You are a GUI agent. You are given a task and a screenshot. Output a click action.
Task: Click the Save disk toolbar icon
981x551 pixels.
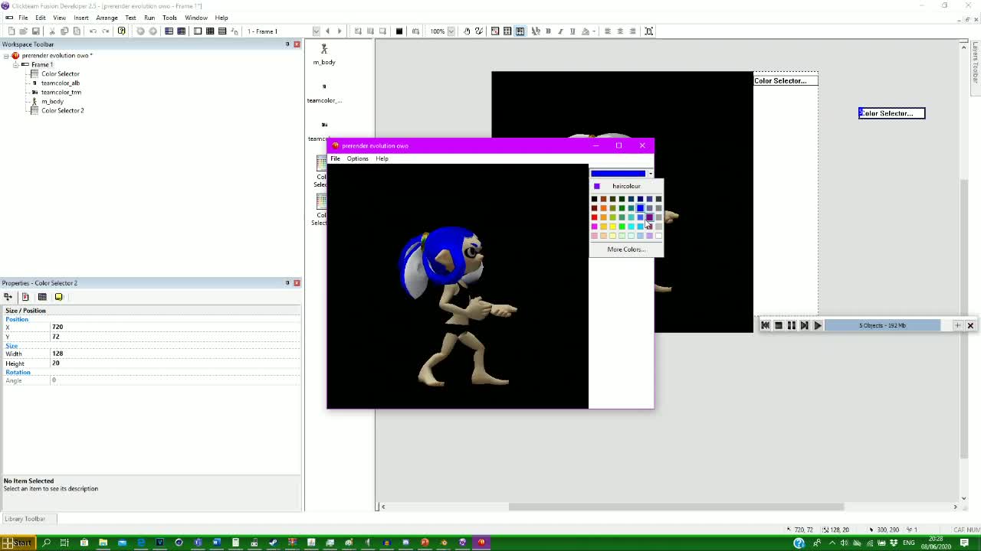35,31
